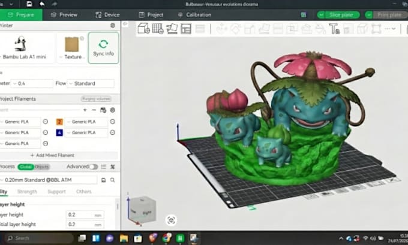This screenshot has height=245, width=408.
Task: Open the Texture plate type dropdown
Action: pyautogui.click(x=72, y=57)
